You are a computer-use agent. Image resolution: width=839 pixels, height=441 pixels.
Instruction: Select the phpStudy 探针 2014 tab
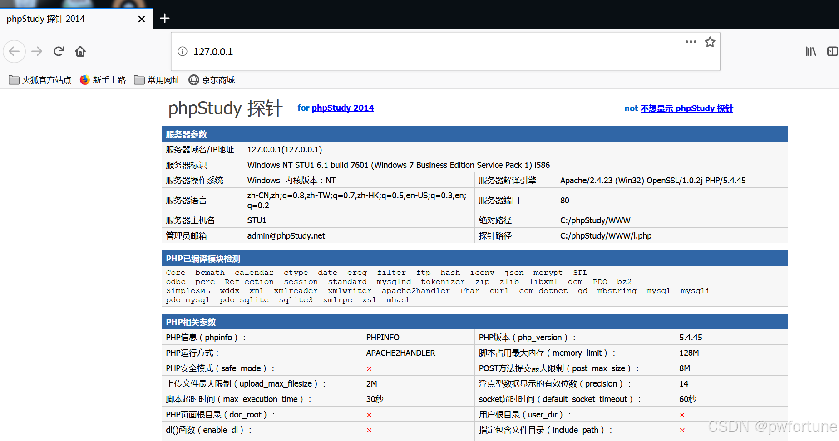pos(76,19)
